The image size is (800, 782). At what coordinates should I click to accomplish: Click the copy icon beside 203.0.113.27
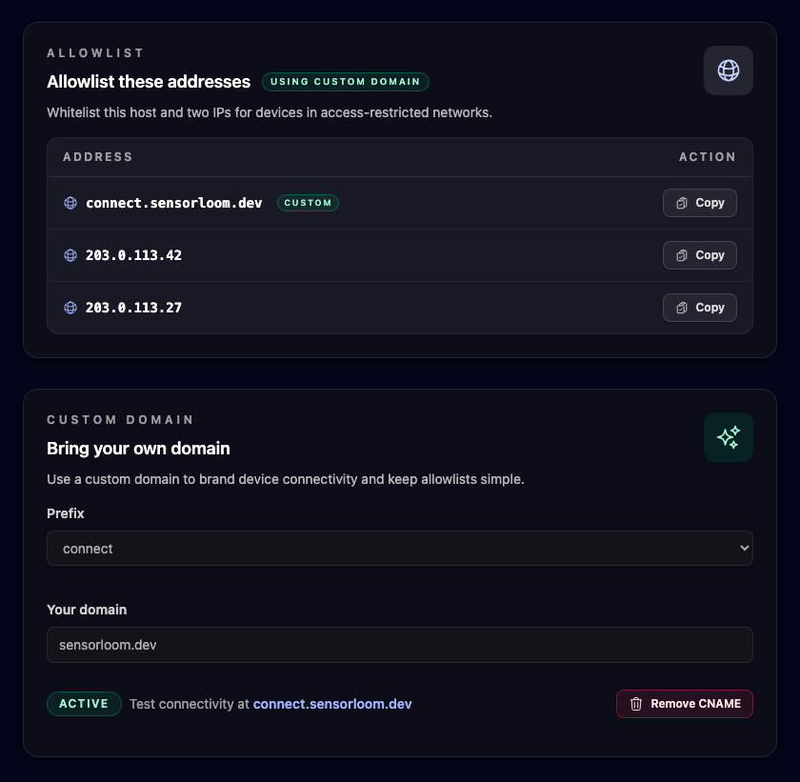(x=682, y=308)
